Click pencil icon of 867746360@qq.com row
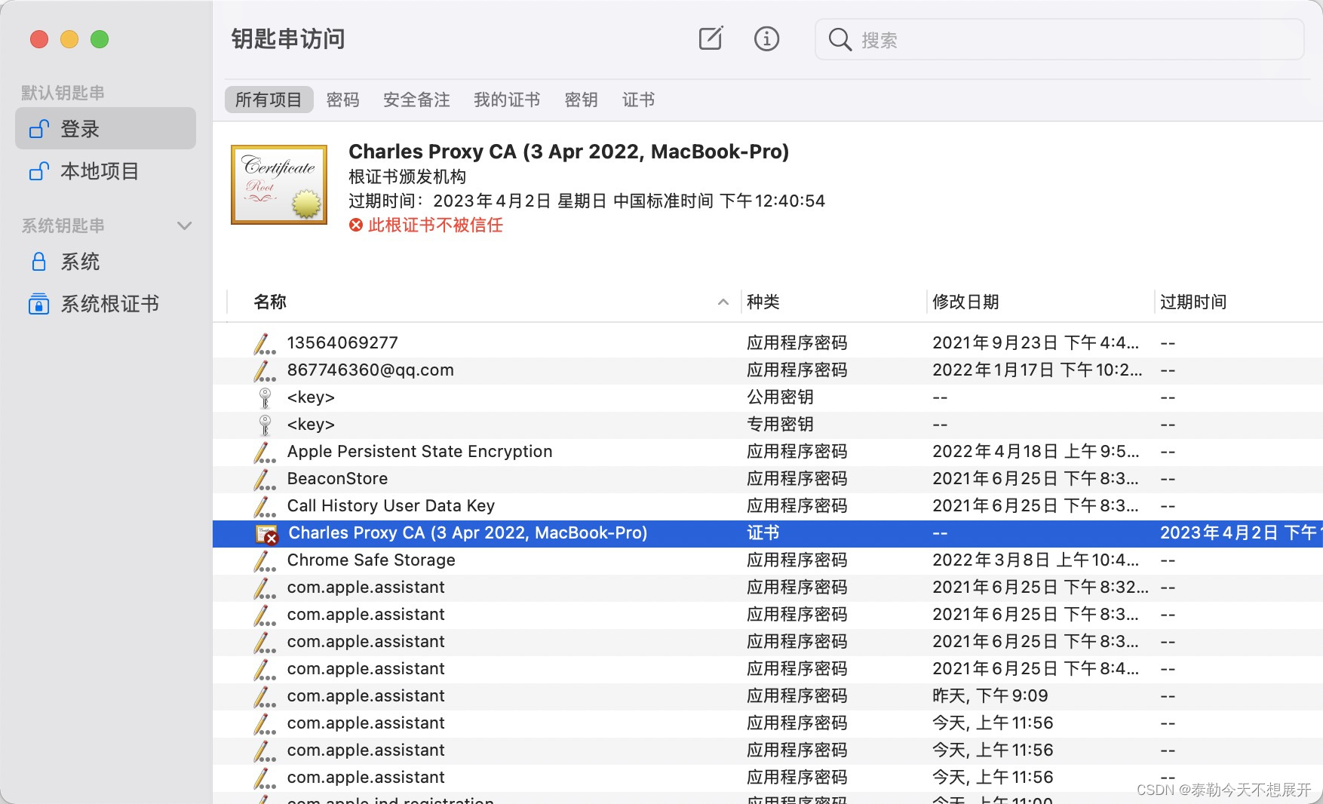 point(264,370)
